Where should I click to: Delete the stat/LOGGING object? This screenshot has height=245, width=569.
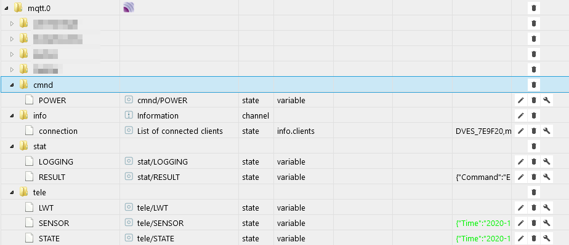pos(533,161)
